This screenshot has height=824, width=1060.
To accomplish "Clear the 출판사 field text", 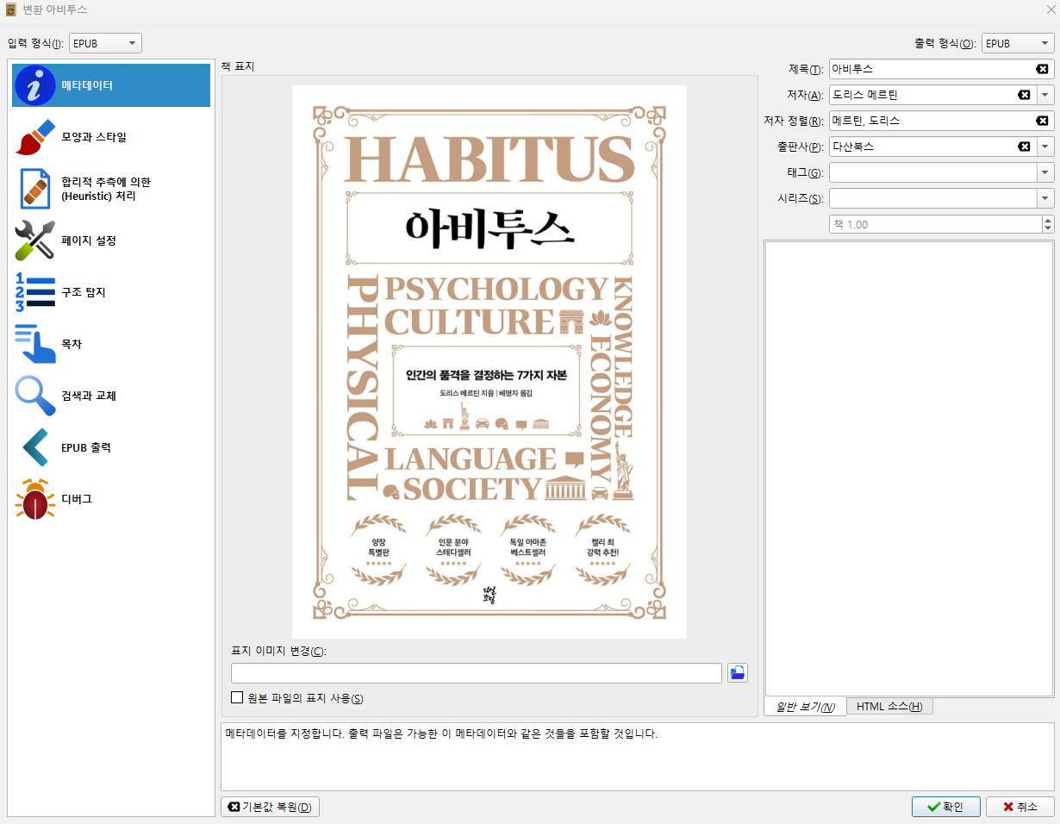I will 1024,147.
